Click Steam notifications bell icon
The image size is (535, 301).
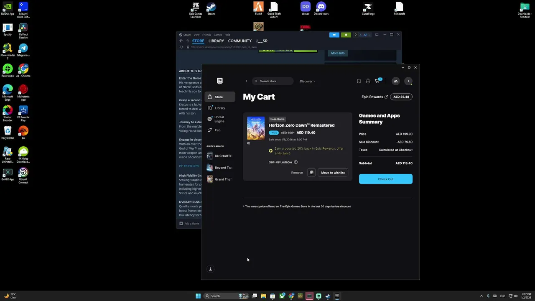[x=346, y=35]
